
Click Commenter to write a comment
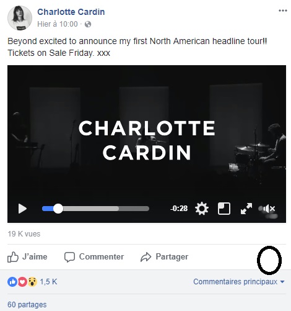click(x=94, y=257)
